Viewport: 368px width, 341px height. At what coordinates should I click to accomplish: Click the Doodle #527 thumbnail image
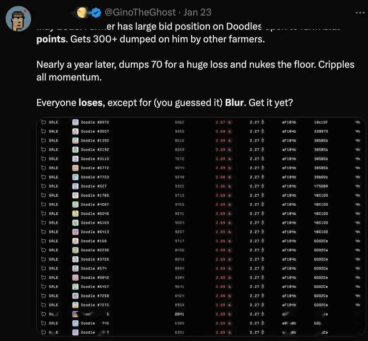click(75, 186)
